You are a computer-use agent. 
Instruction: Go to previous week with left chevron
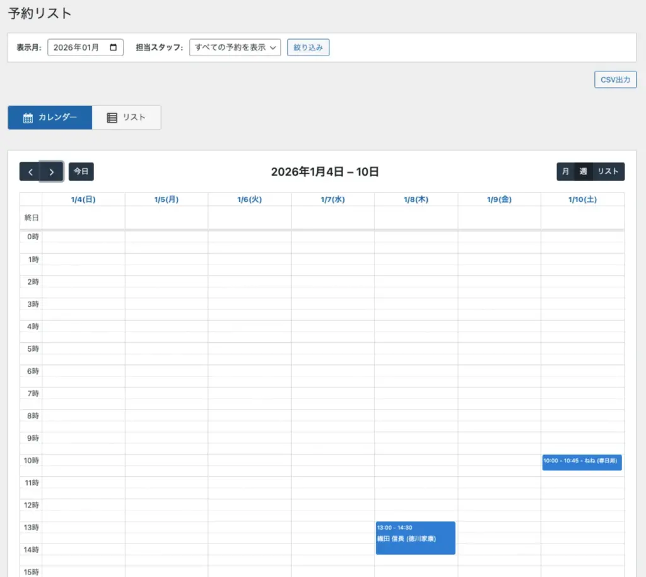pyautogui.click(x=30, y=172)
